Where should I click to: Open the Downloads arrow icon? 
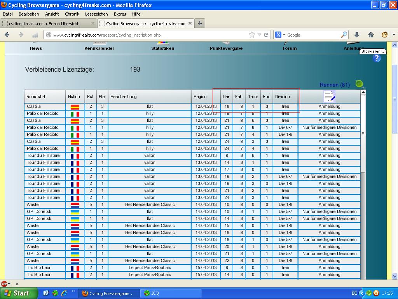(357, 35)
